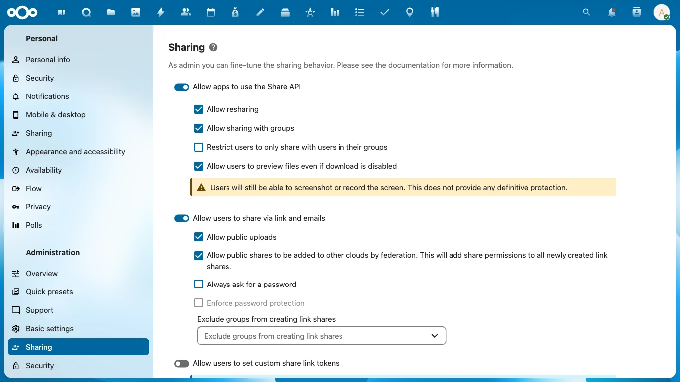
Task: Open the Polls bar chart icon in top bar
Action: [x=335, y=12]
